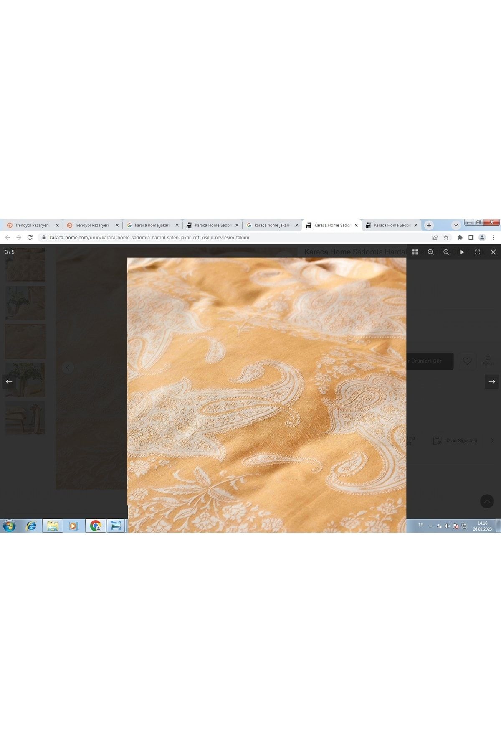The width and height of the screenshot is (501, 752).
Task: Open the browser side panel
Action: click(471, 237)
